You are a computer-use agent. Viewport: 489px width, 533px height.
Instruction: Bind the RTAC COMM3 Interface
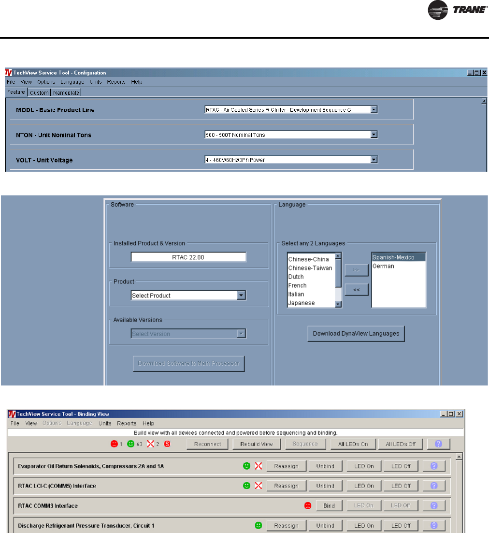point(329,506)
